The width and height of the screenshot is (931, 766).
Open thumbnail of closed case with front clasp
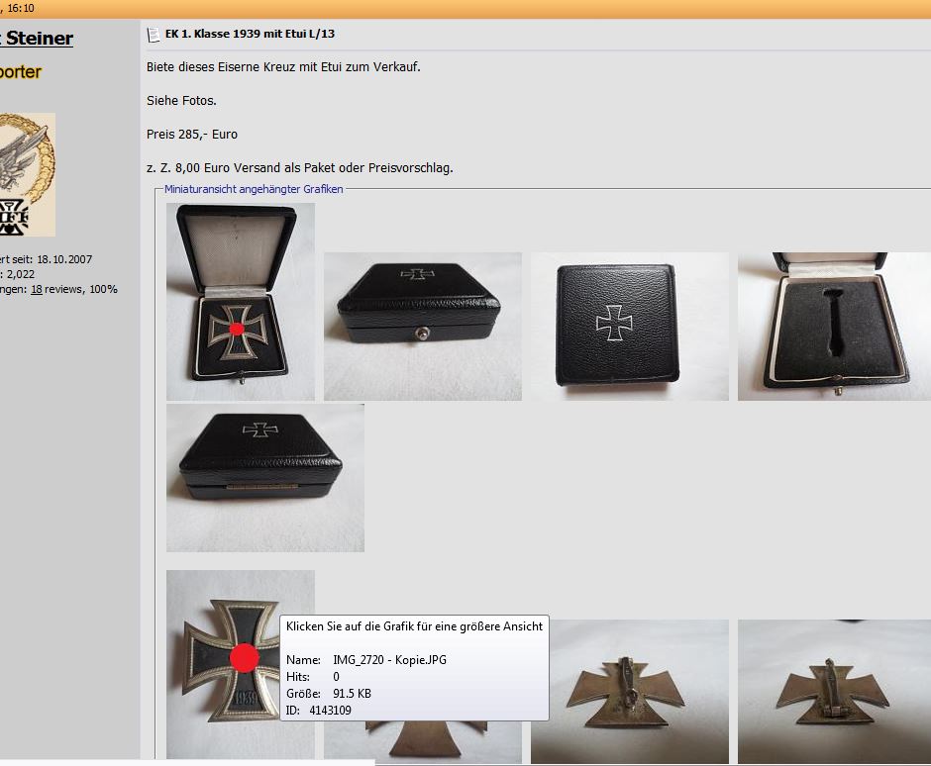[423, 327]
